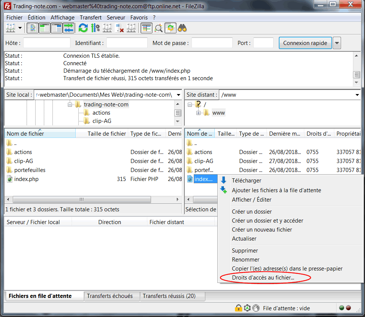Toggle synchronized browsing
Screen dimensions: 365x317
[171, 28]
